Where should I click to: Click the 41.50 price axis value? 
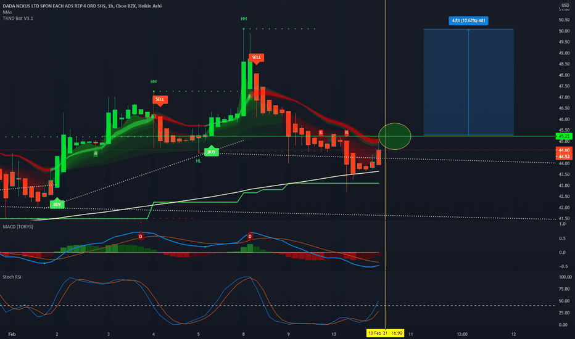tap(564, 218)
